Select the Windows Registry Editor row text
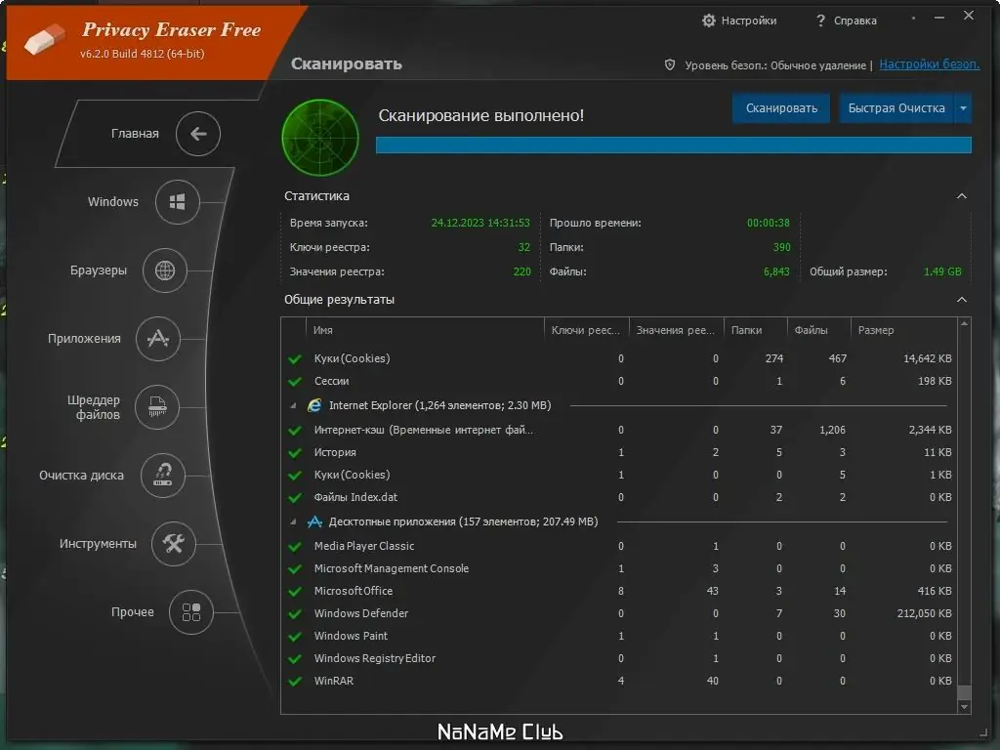The height and width of the screenshot is (750, 1000). (374, 659)
